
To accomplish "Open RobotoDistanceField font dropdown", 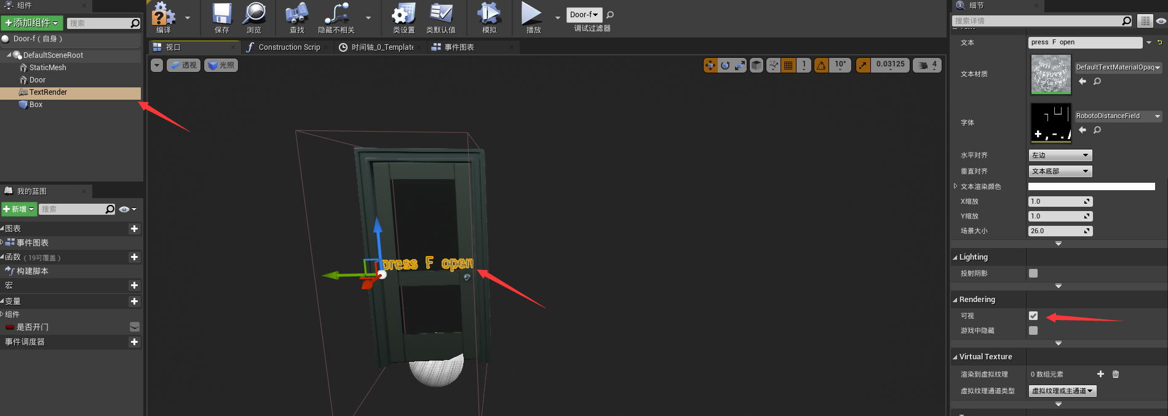I will click(x=1118, y=116).
